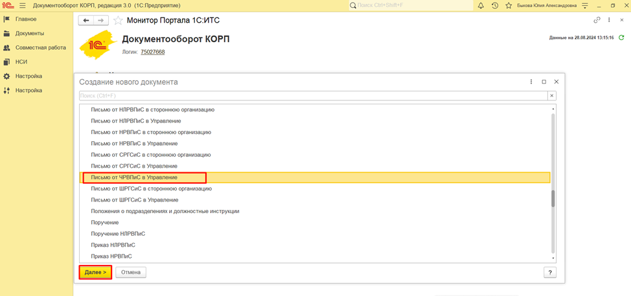Screen dimensions: 631x296
Task: Select Письмо от НЛРВПиС в стороннюю организацию
Action: pos(315,109)
